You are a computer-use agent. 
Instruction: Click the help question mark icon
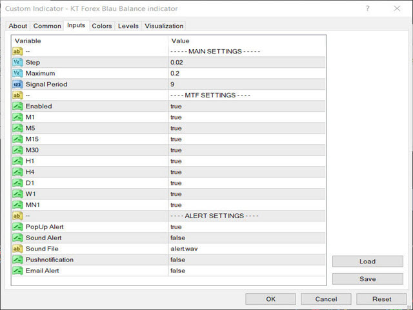coord(367,8)
